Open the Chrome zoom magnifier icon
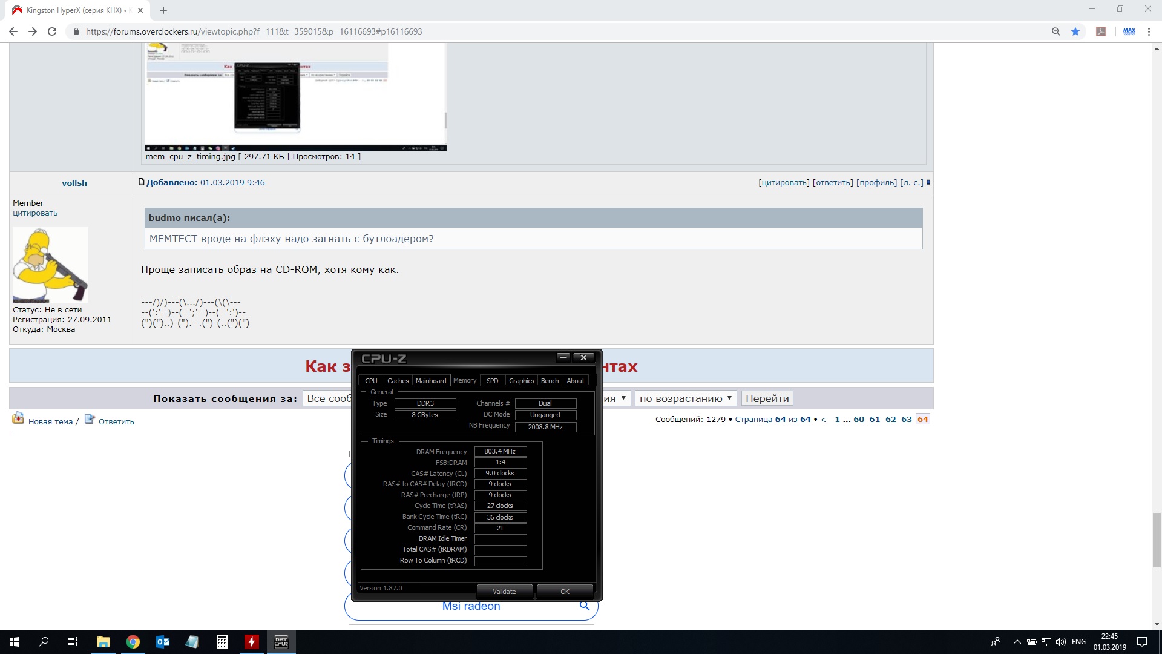Screen dimensions: 1162x654 coord(1056,31)
